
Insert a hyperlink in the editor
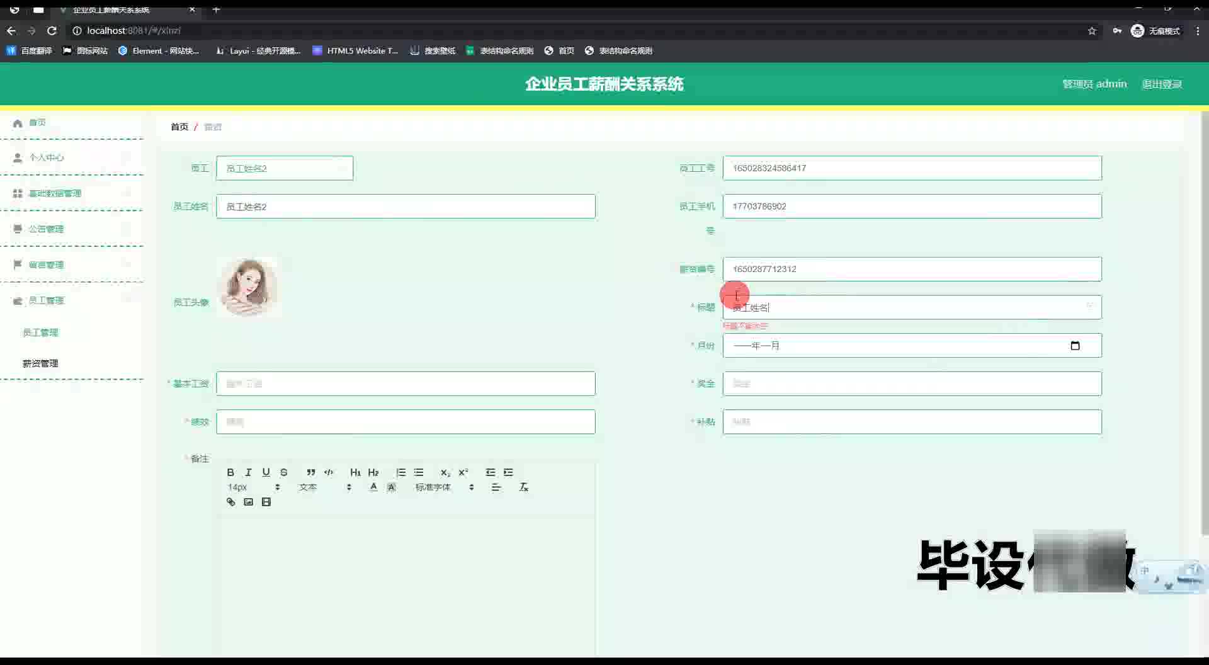click(x=230, y=502)
